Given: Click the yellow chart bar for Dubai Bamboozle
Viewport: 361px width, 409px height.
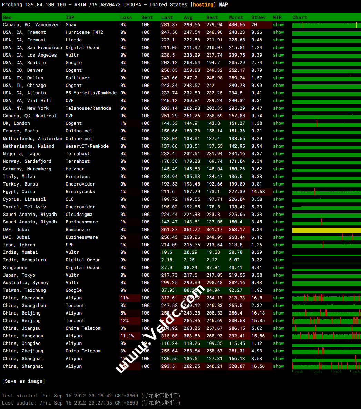Looking at the screenshot, I should click(x=326, y=230).
